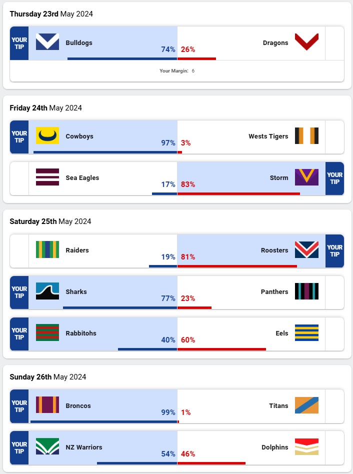
Task: Select the Cowboys team logo
Action: coord(47,135)
